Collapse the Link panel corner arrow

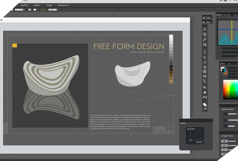[x=212, y=16]
